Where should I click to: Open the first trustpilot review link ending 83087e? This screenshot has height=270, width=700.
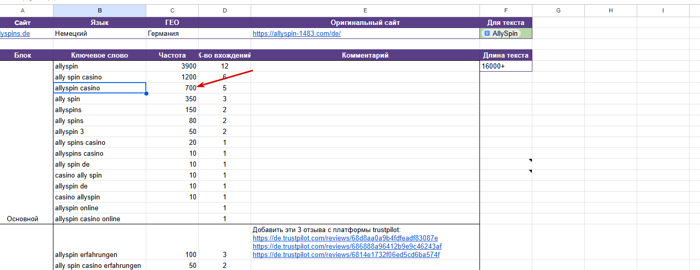345,238
